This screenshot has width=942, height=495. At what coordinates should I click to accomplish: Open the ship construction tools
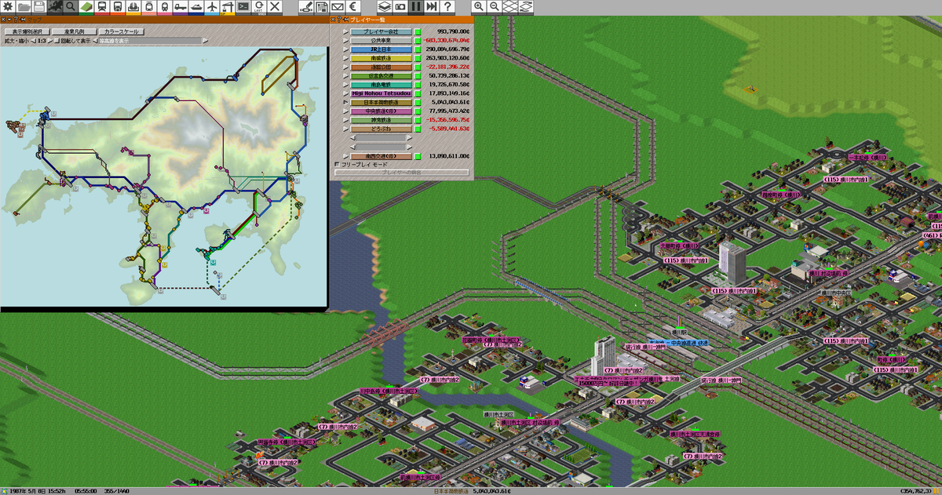pos(196,8)
